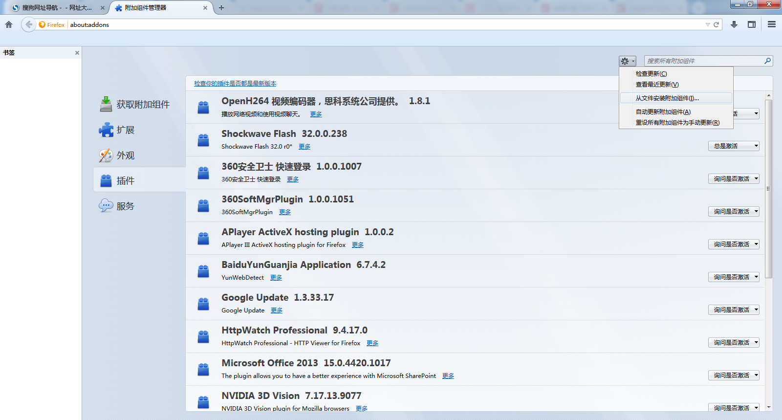The image size is (782, 420).
Task: Switch to the 搜狗网址导航 browser tab
Action: (x=57, y=8)
